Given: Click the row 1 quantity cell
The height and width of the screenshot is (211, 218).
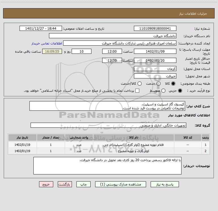Looking at the screenshot, I should tap(51, 145).
